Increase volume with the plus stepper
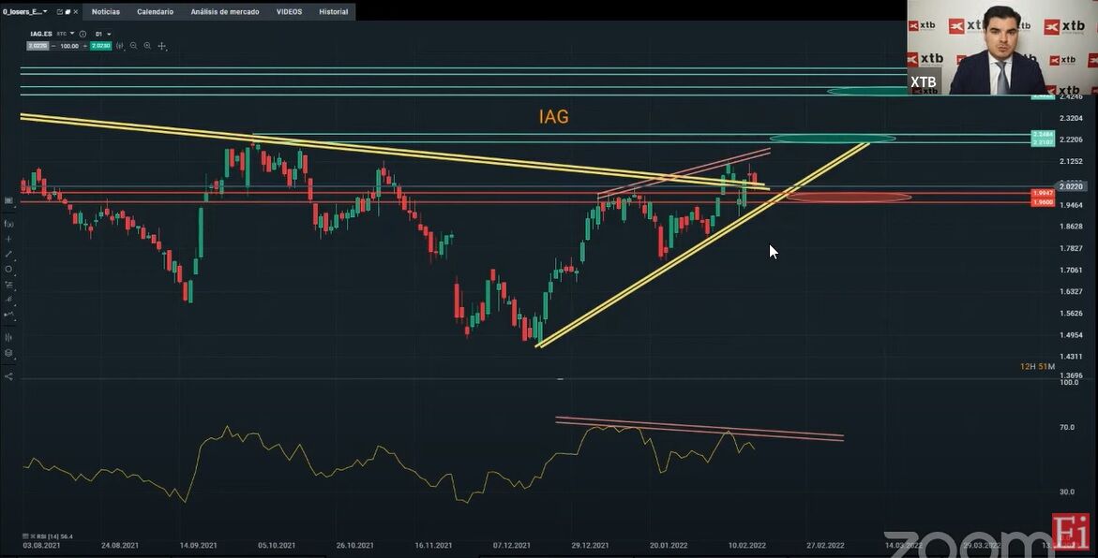The image size is (1098, 558). tap(84, 46)
